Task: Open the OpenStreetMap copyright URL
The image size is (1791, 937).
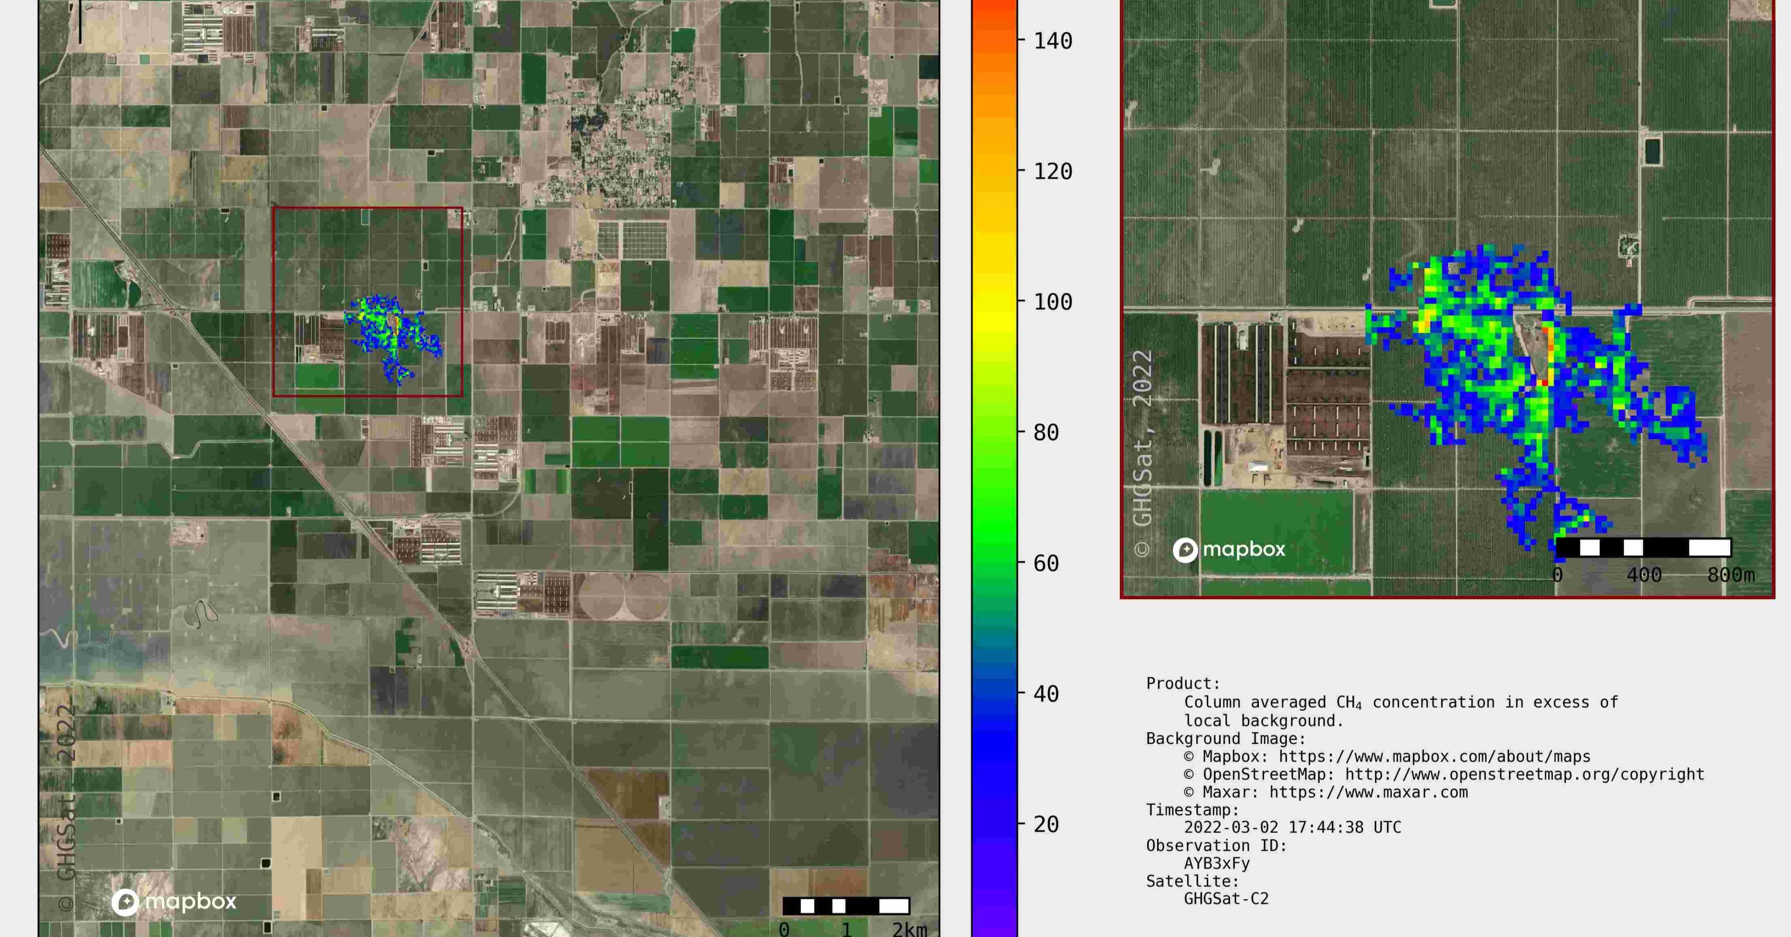Action: pyautogui.click(x=1525, y=774)
